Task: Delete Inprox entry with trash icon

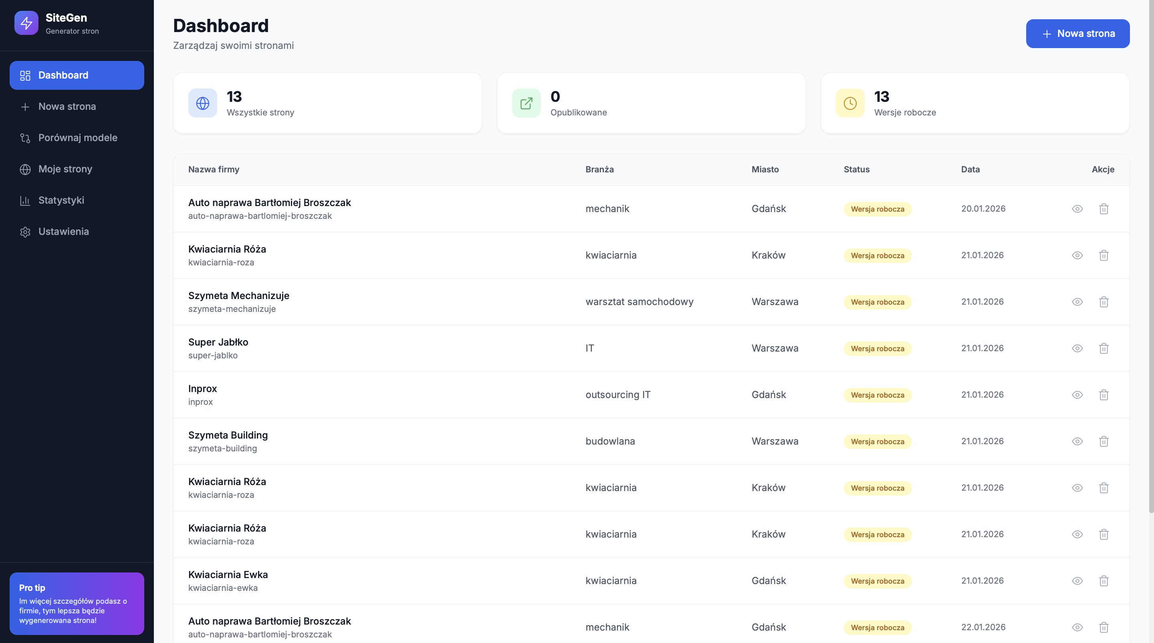Action: click(1104, 395)
